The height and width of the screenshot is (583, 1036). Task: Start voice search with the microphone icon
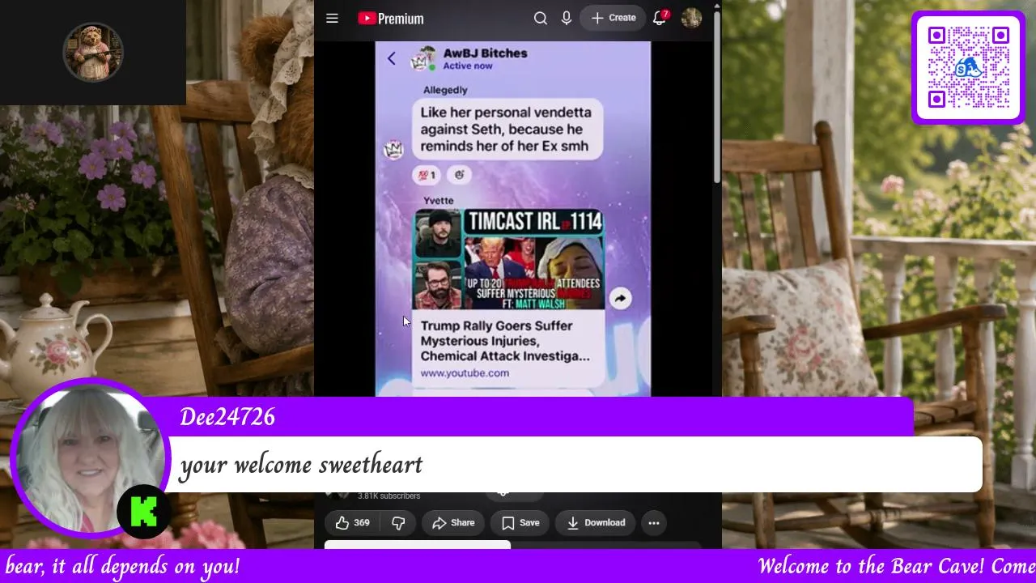[x=567, y=19]
